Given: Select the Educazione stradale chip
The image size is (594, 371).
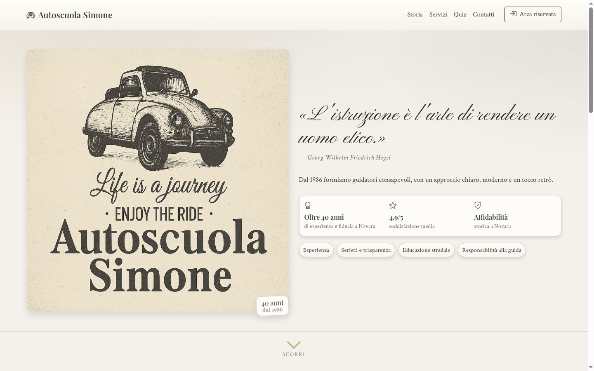Looking at the screenshot, I should [x=426, y=250].
